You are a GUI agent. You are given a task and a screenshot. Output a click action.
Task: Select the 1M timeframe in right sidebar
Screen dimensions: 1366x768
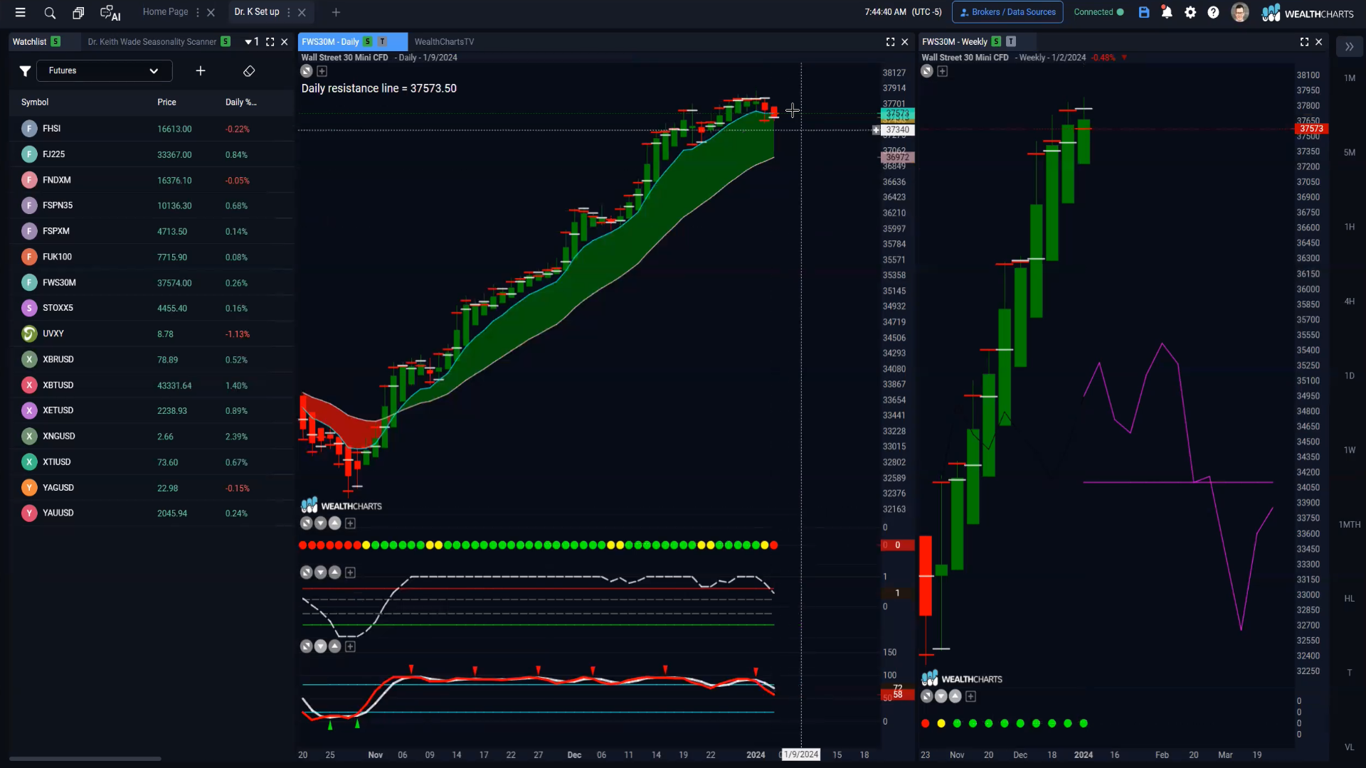[1350, 78]
